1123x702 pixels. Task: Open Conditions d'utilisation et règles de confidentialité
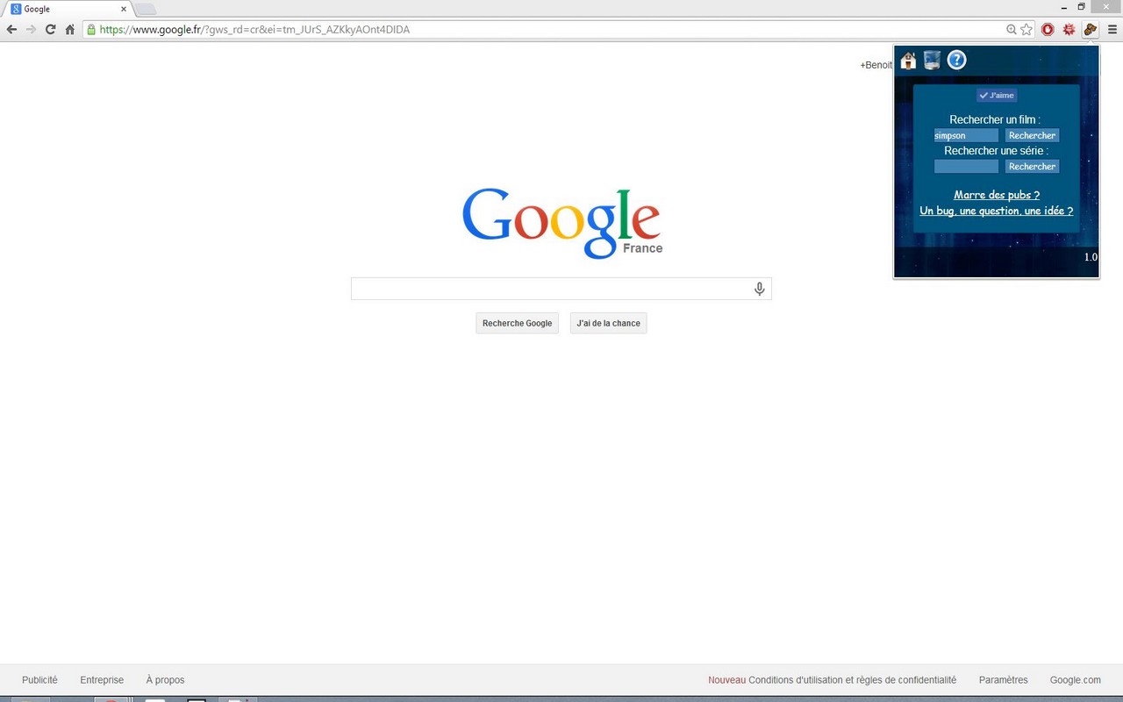tap(852, 680)
